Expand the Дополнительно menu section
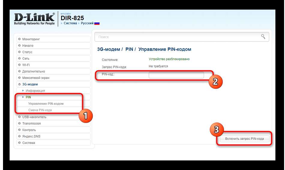The height and width of the screenshot is (170, 285). click(53, 71)
